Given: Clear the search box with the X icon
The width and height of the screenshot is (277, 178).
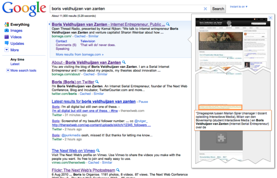Looking at the screenshot, I should click(x=205, y=9).
